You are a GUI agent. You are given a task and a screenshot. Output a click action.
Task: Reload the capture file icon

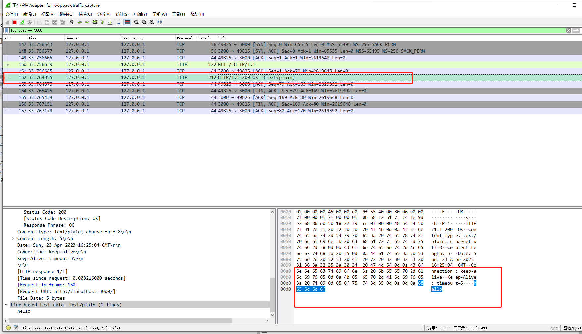(62, 22)
